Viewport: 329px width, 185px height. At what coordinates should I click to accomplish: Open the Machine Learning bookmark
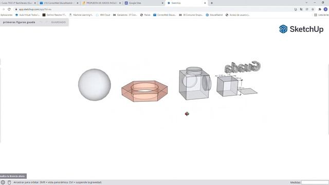[81, 15]
